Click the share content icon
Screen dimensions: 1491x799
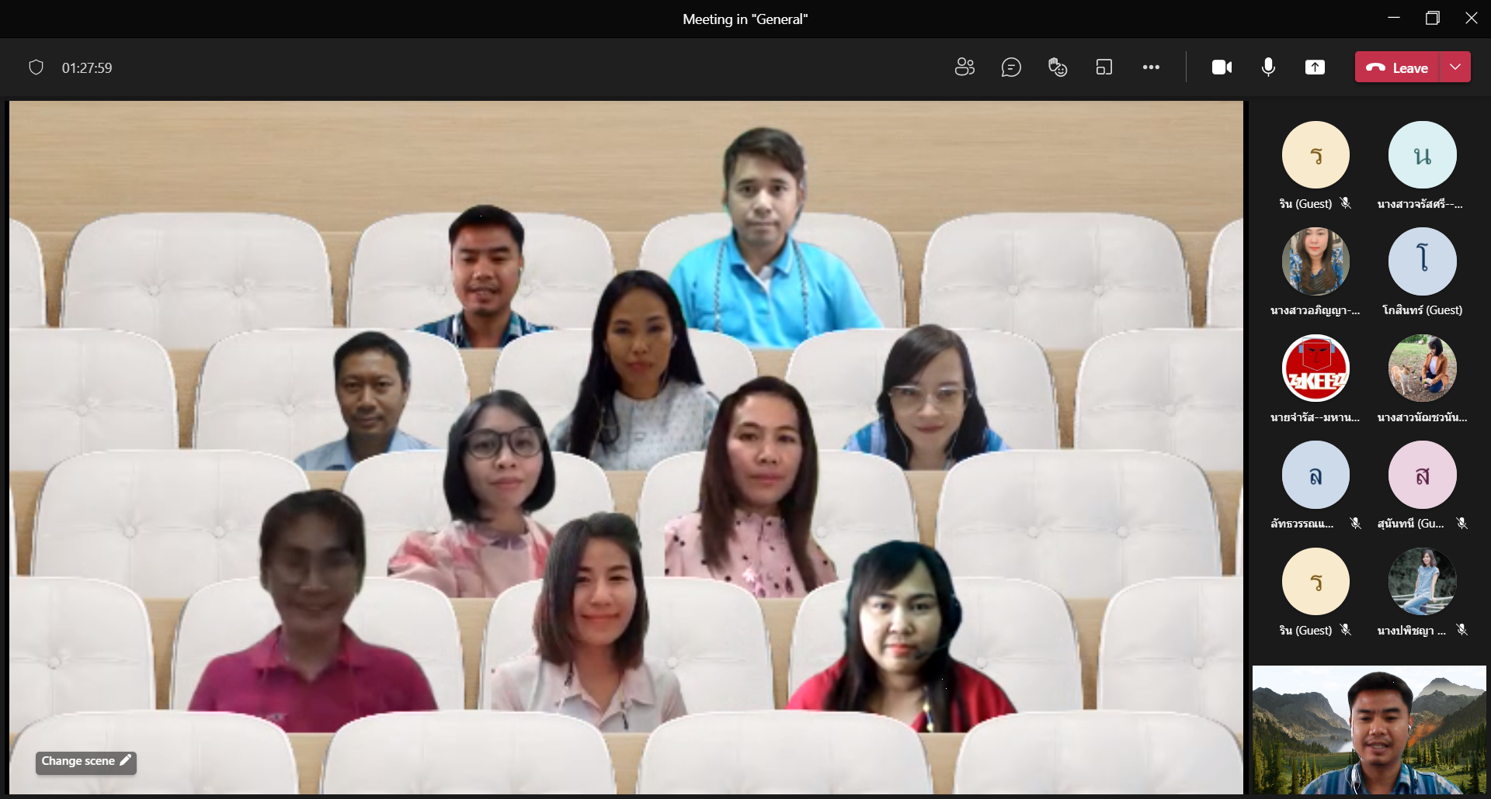pos(1315,67)
